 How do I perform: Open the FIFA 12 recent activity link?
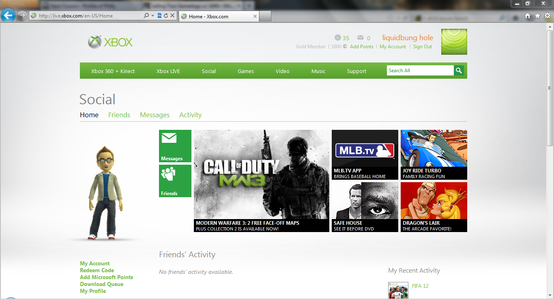[x=420, y=286]
